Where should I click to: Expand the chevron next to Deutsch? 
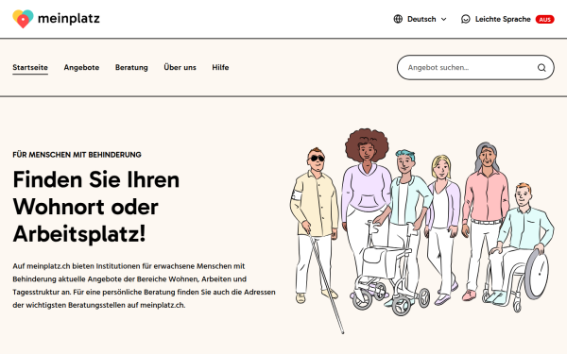pos(444,19)
